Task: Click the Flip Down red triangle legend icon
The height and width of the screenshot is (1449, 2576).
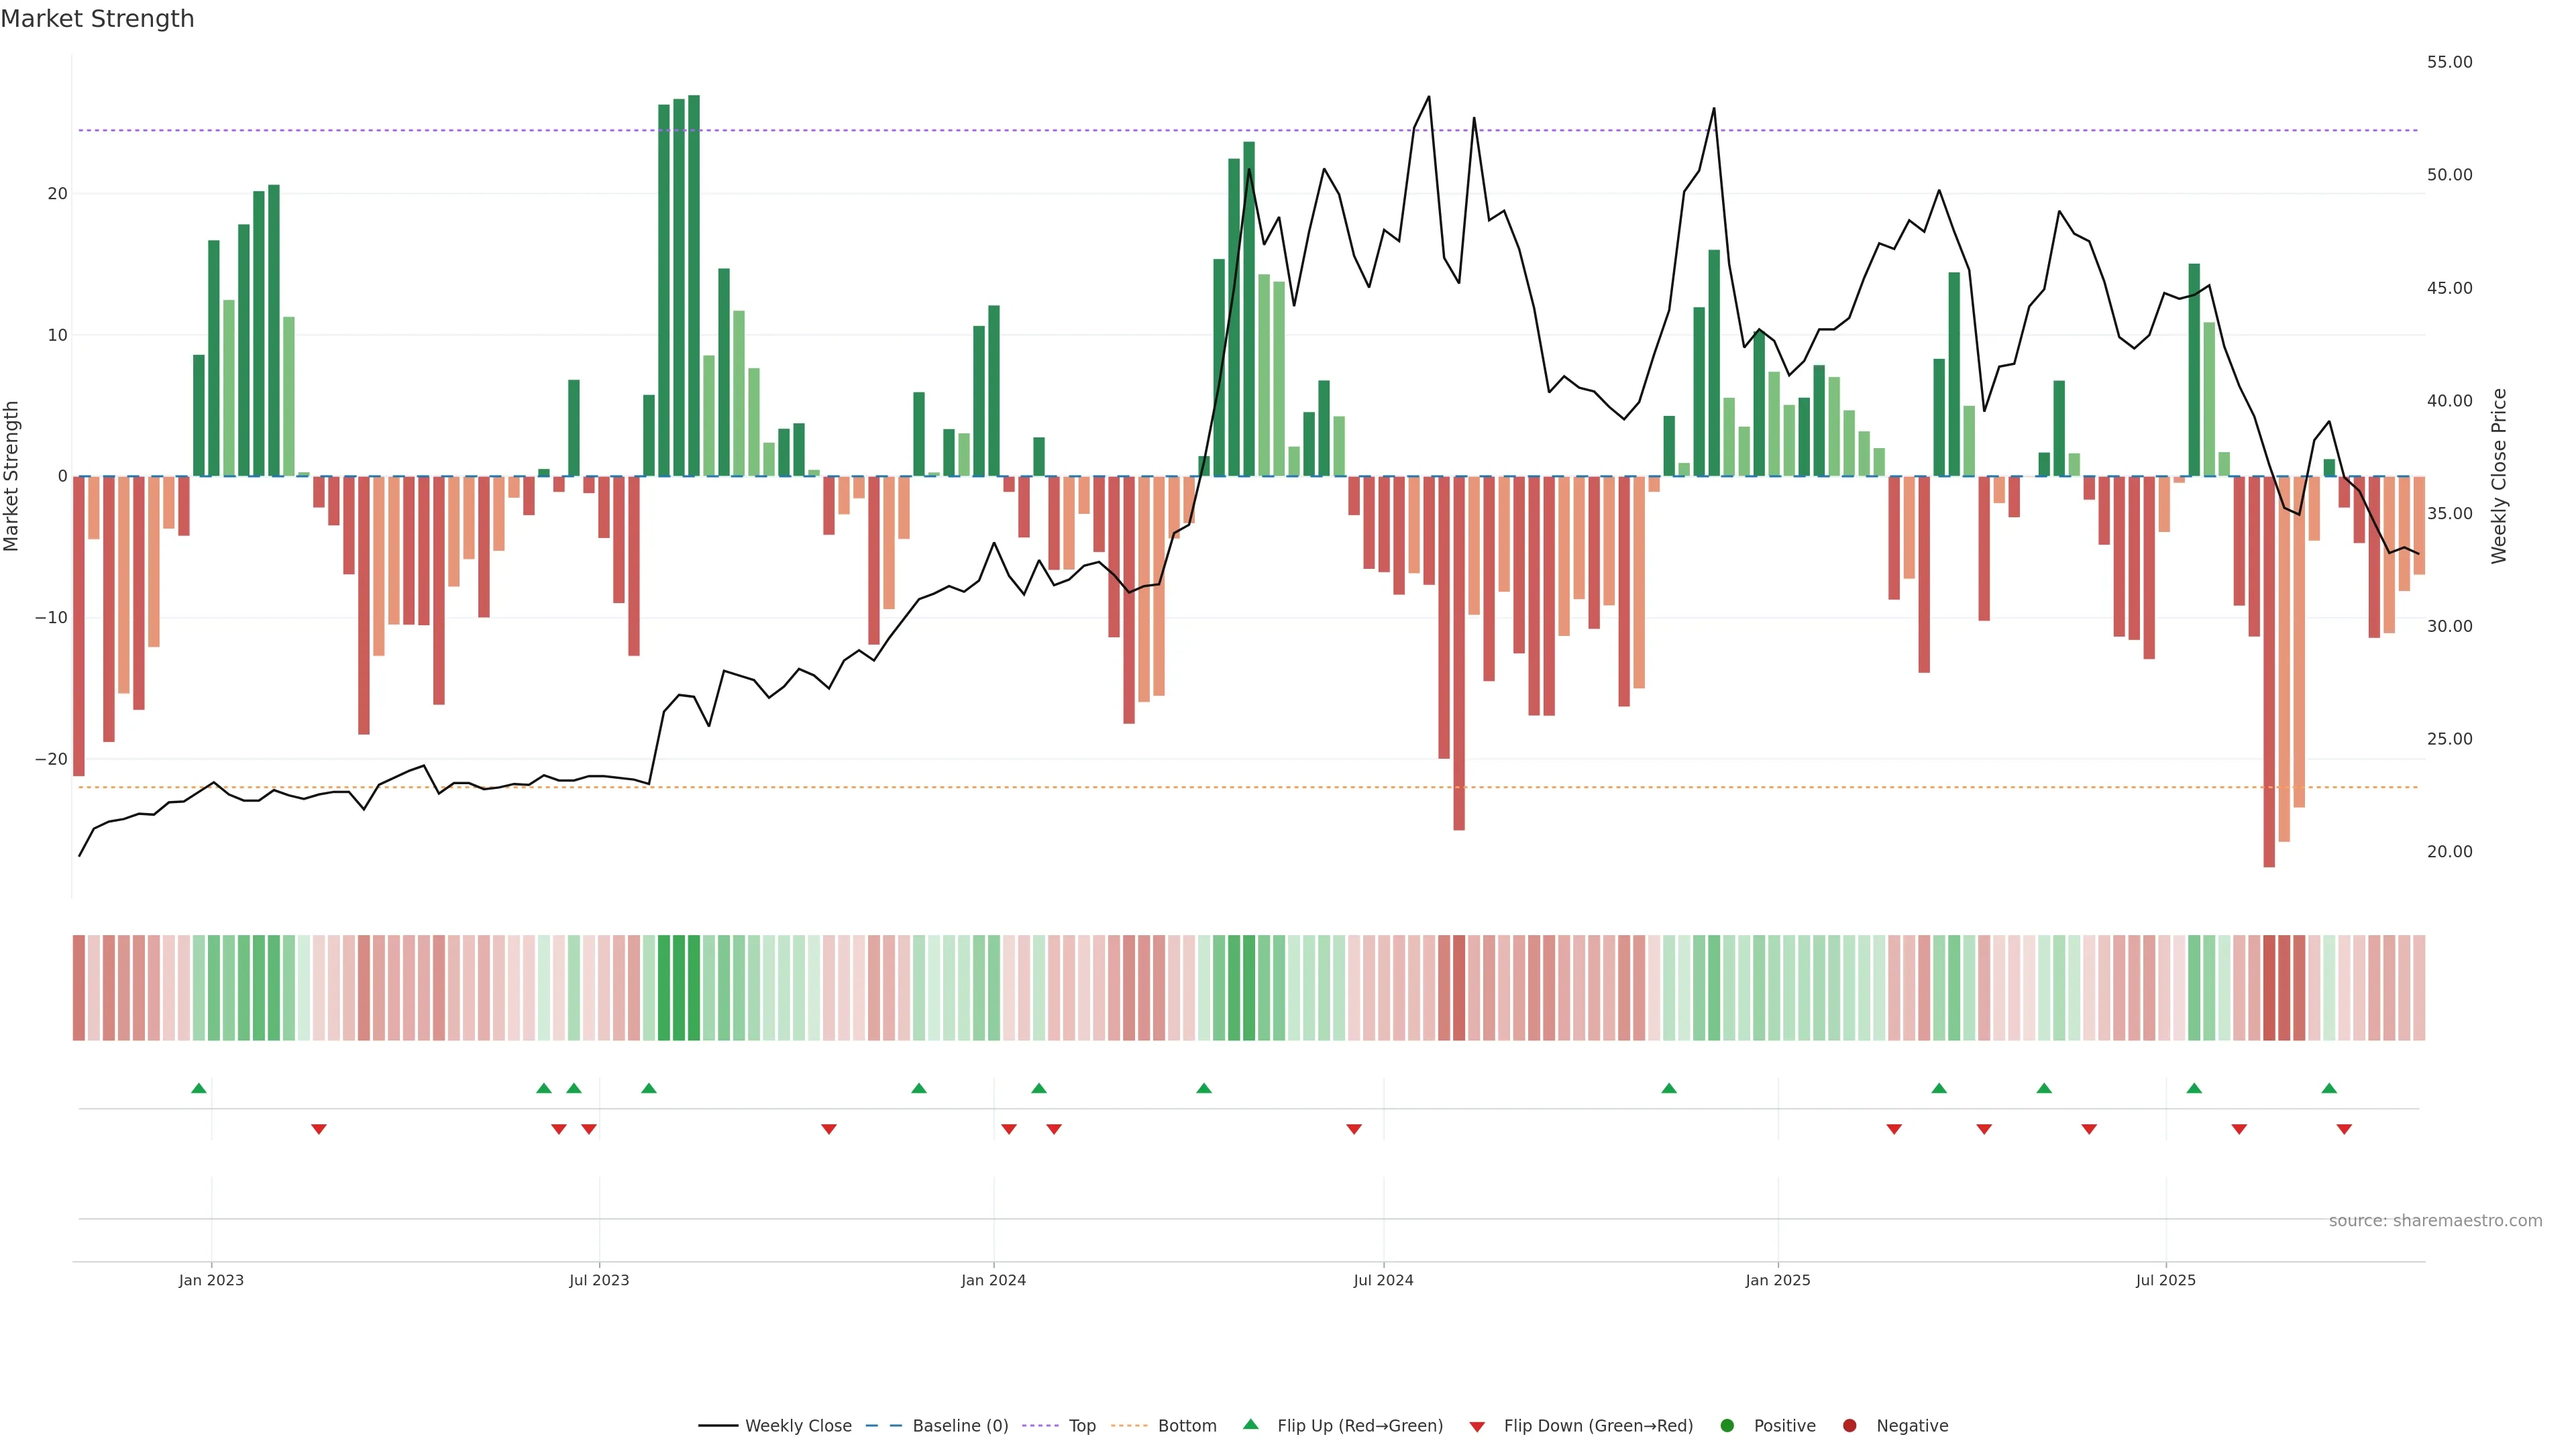Action: coord(1477,1426)
